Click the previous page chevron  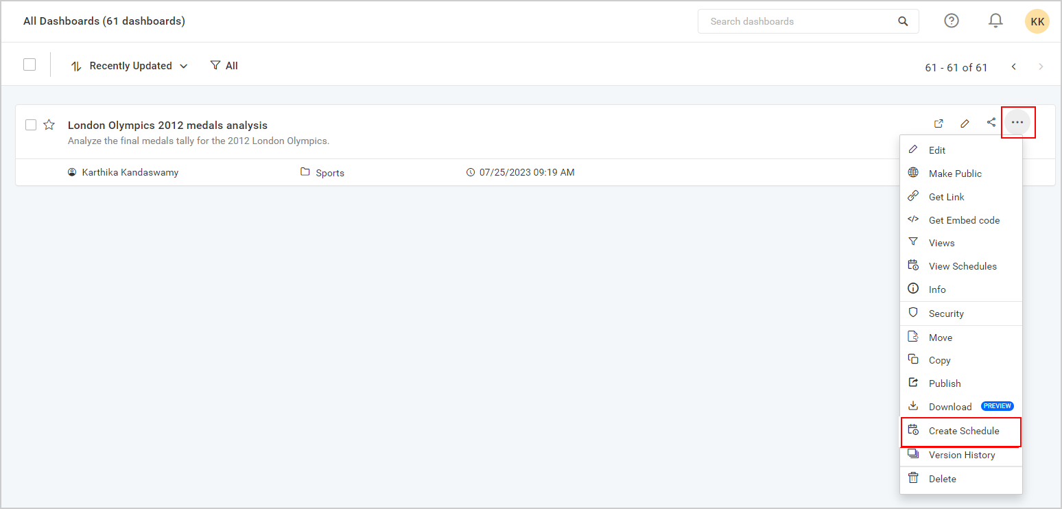(1013, 67)
